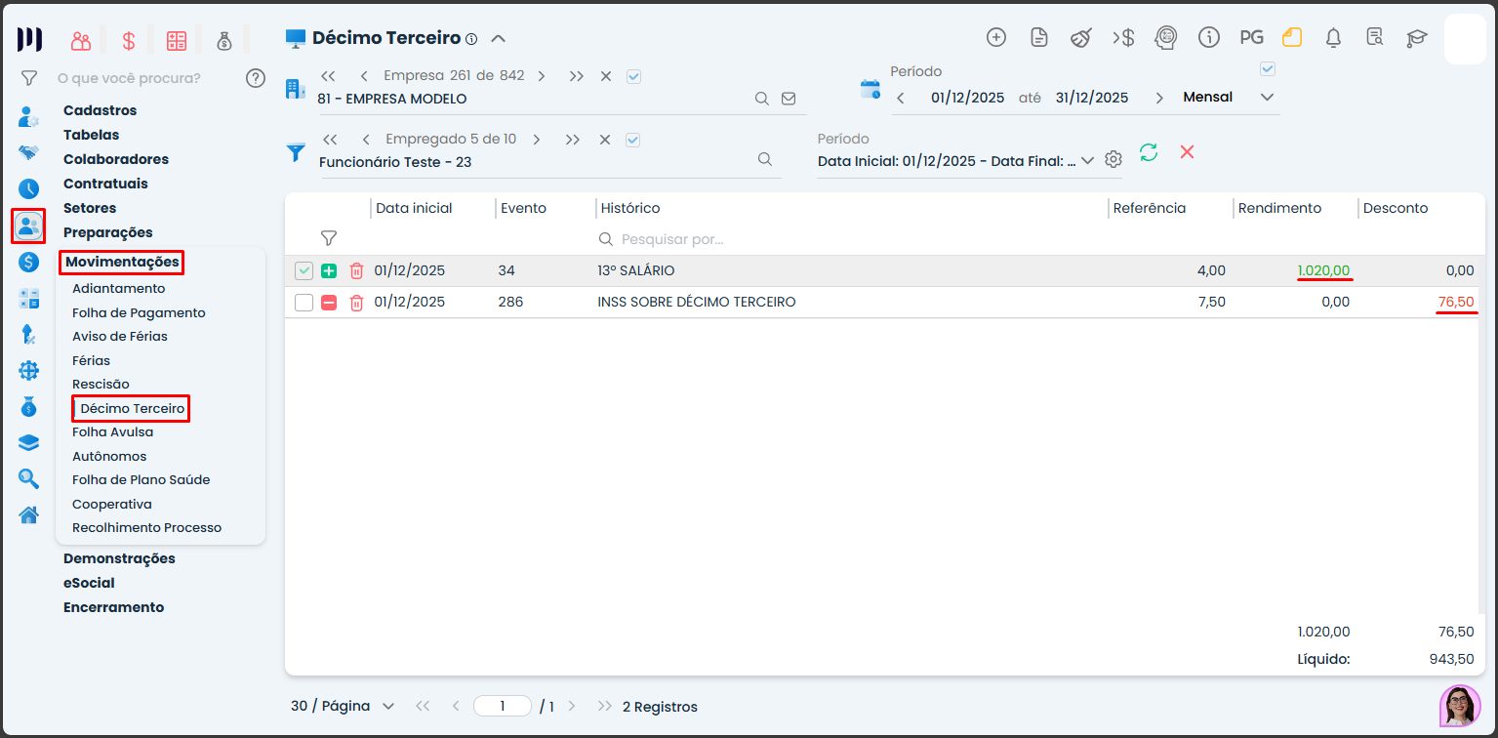The image size is (1498, 738).
Task: Click the PG button in top toolbar
Action: (1251, 37)
